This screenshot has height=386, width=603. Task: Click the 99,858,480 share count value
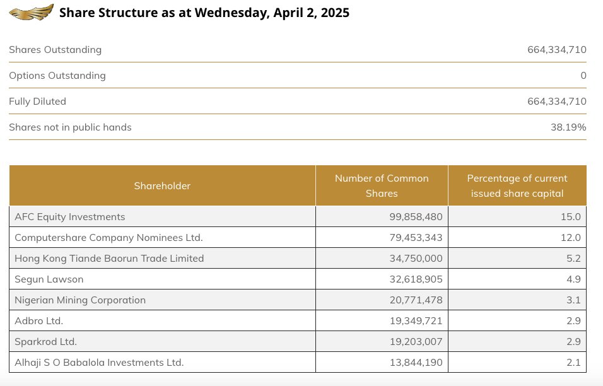coord(416,216)
